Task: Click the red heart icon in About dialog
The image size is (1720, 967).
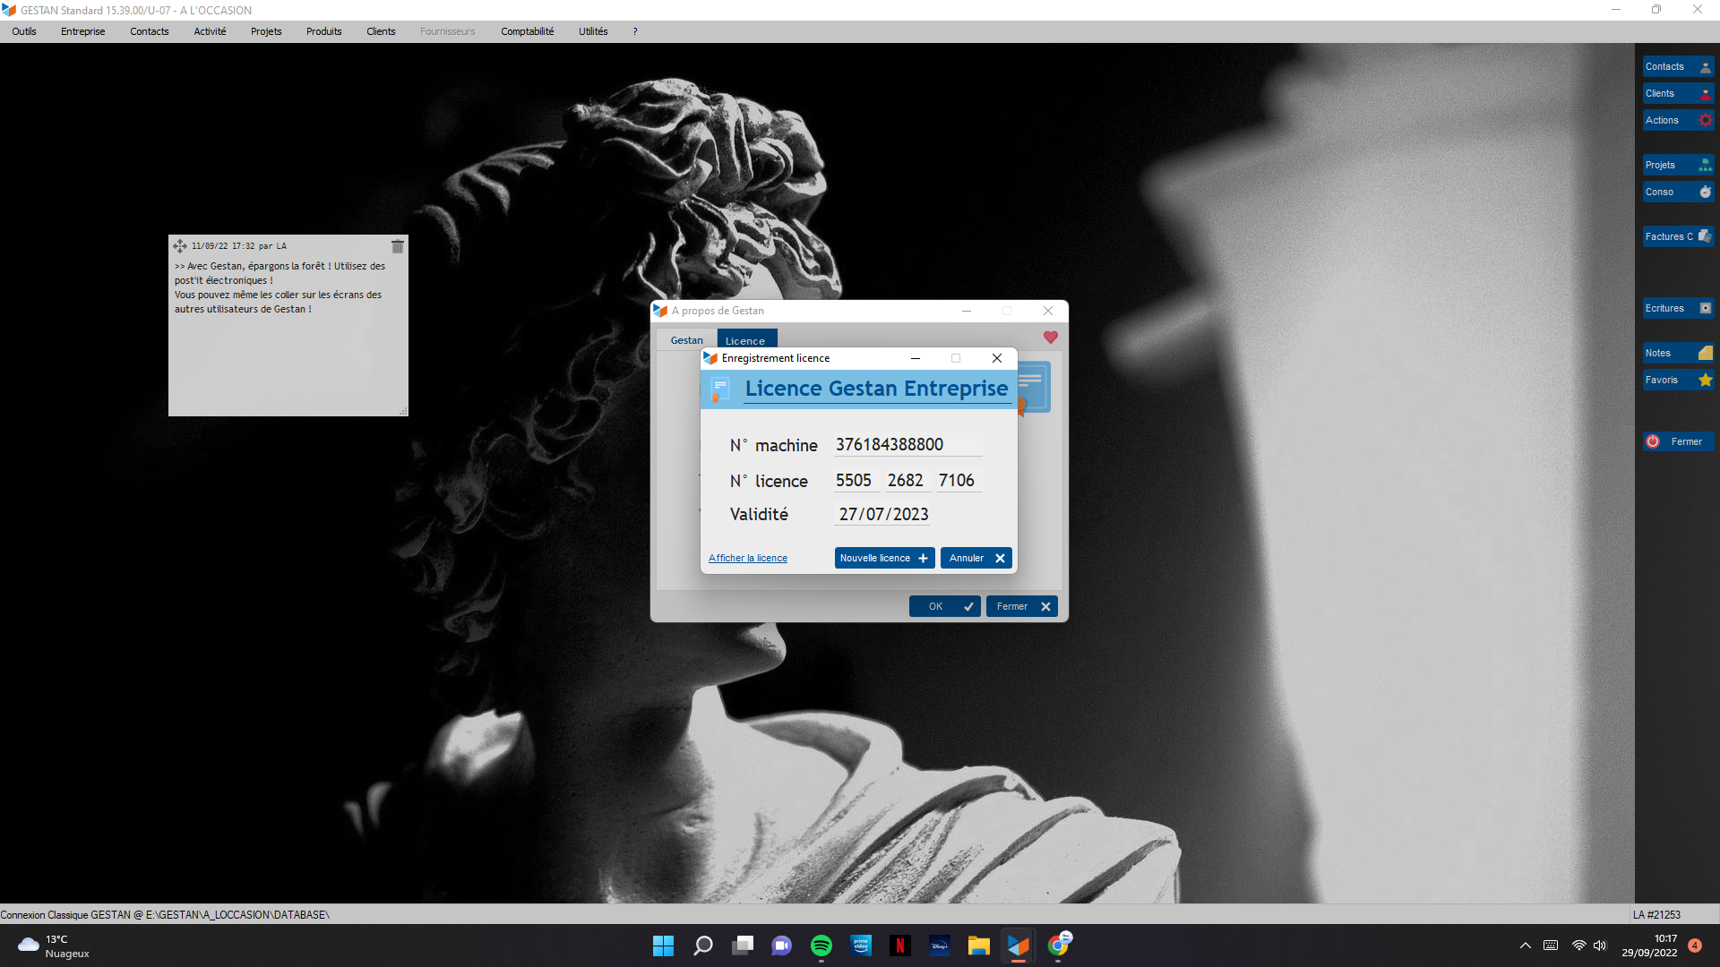Action: (1051, 338)
